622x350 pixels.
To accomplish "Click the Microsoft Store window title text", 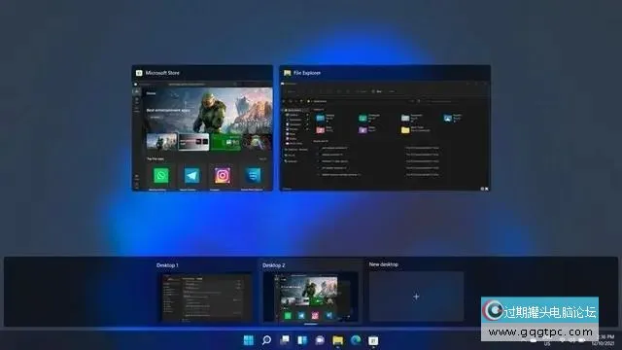I will coord(162,73).
